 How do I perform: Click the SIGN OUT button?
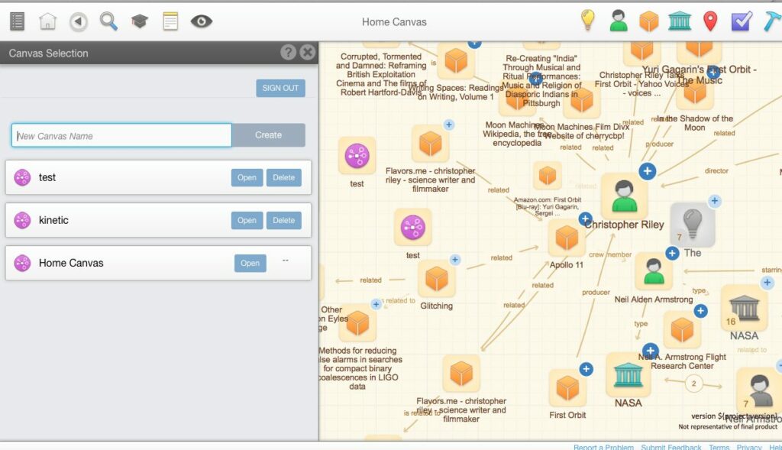(x=281, y=89)
